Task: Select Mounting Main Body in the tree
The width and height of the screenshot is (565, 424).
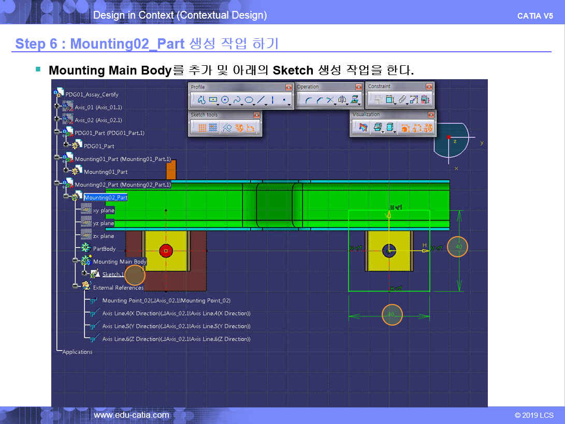Action: click(x=119, y=261)
